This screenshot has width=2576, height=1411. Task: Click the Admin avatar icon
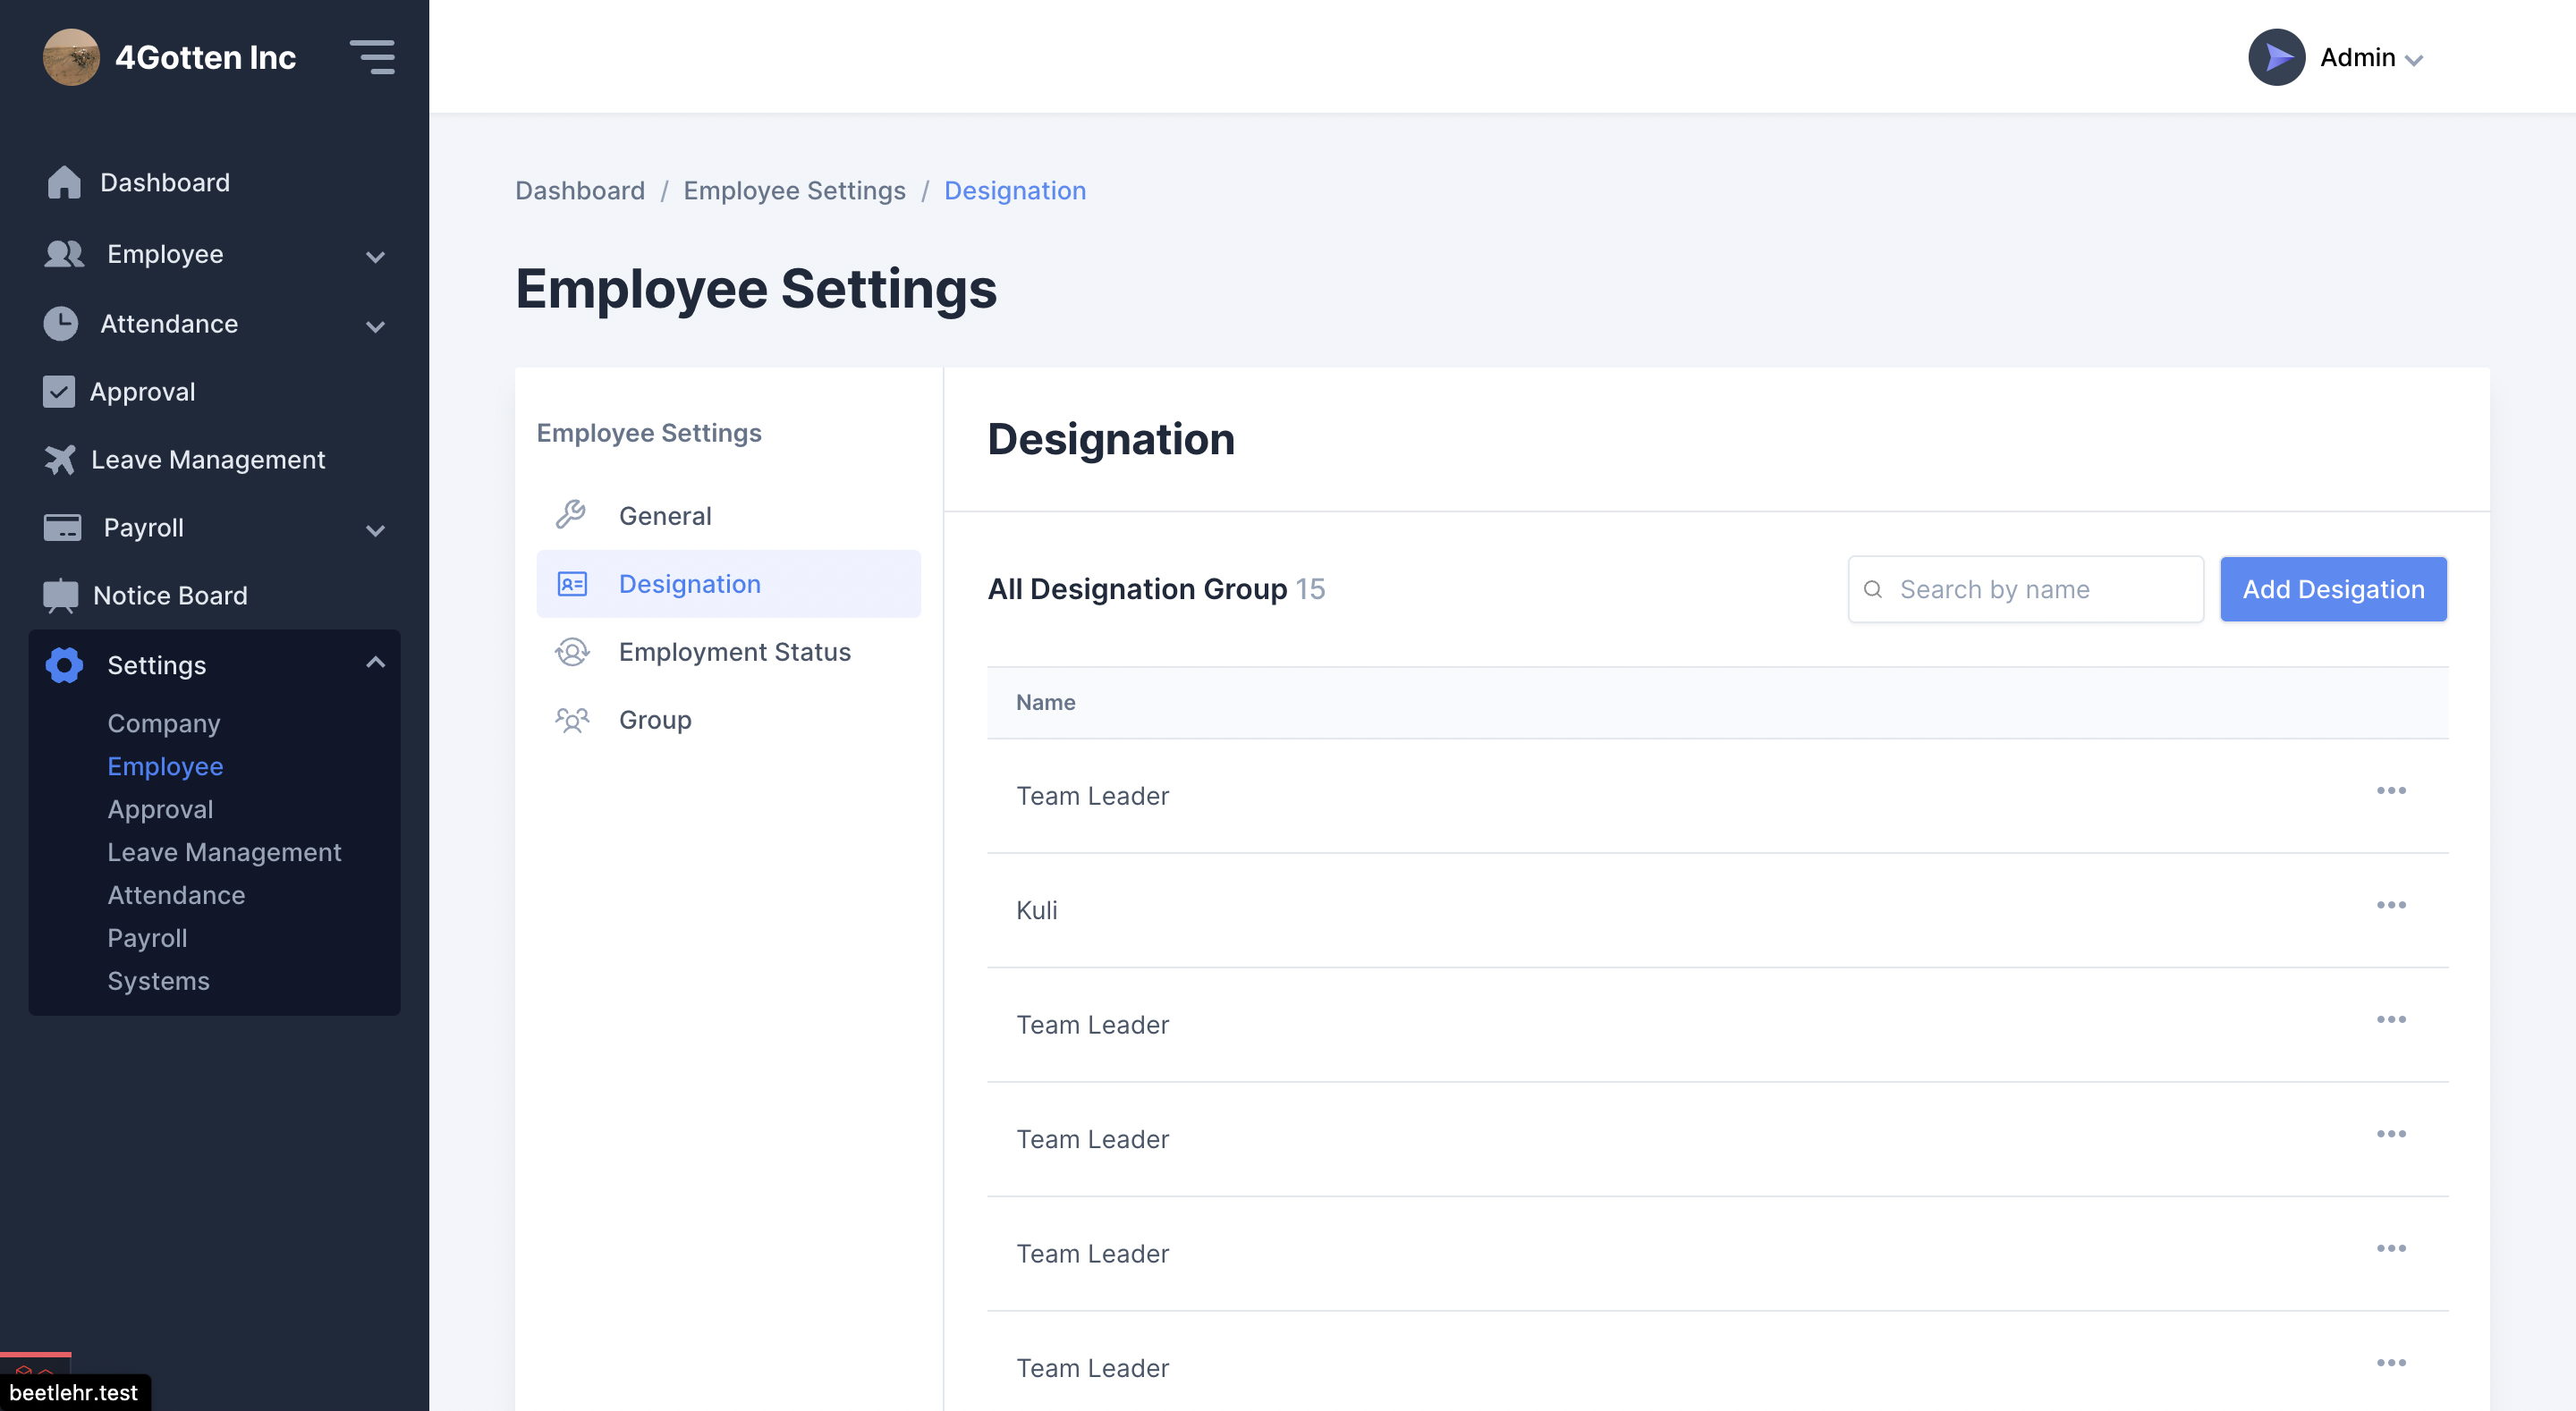click(x=2277, y=57)
